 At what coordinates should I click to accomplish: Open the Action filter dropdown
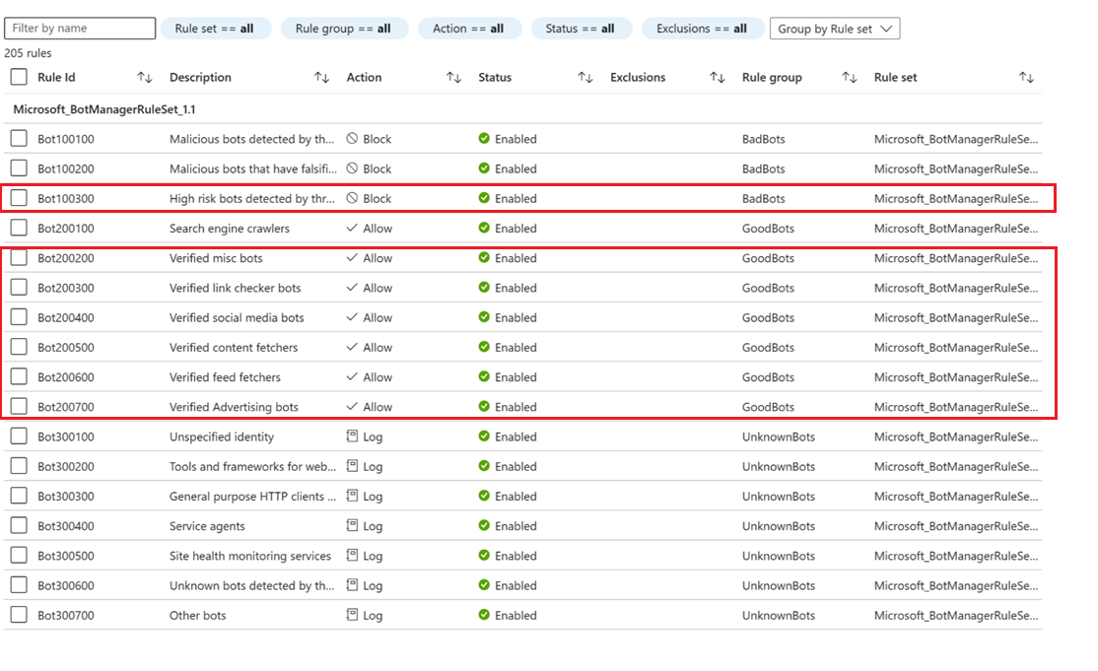469,29
